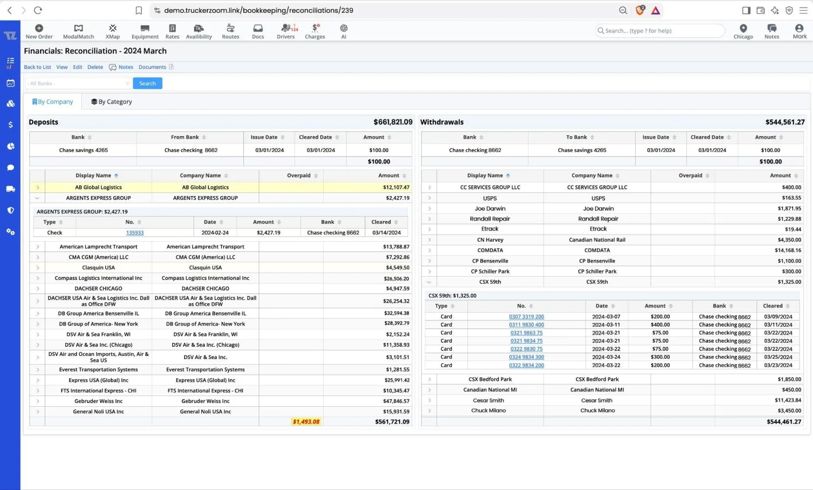
Task: Open the New Order toolbar icon
Action: pyautogui.click(x=39, y=31)
